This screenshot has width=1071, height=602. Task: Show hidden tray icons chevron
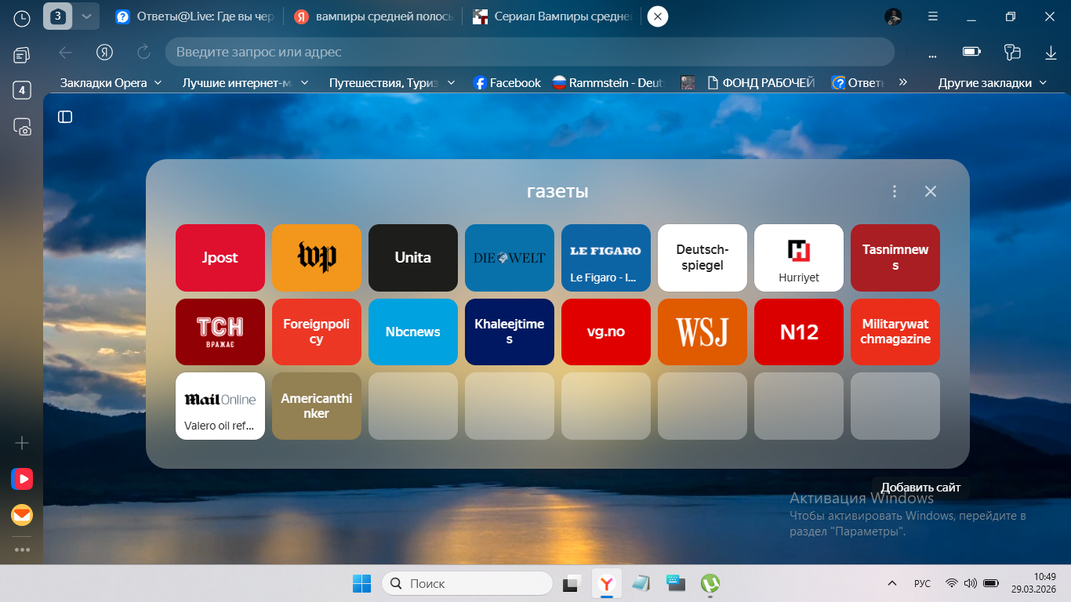click(891, 583)
